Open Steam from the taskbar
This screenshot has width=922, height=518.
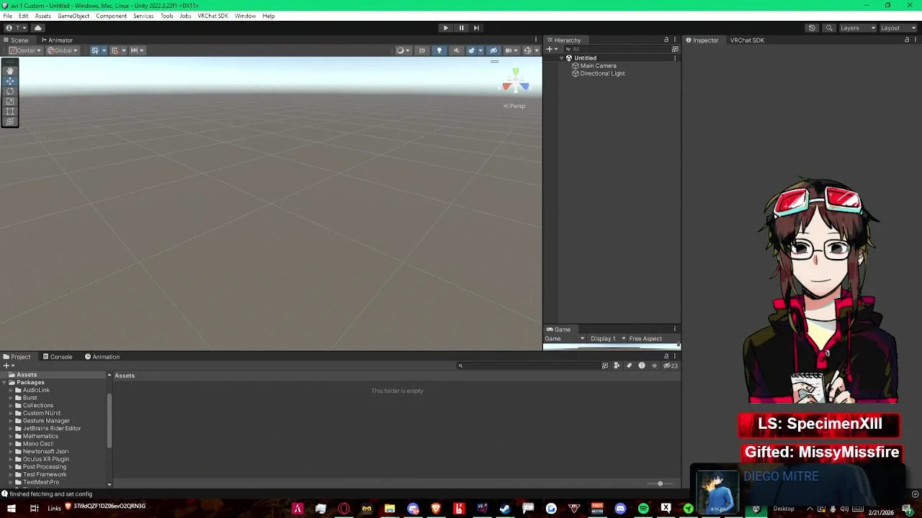[x=505, y=509]
